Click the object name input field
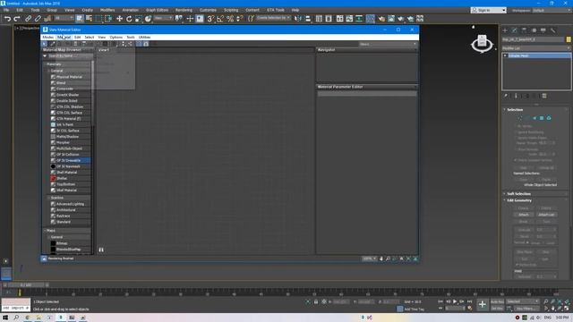This screenshot has height=322, width=573. [x=534, y=39]
